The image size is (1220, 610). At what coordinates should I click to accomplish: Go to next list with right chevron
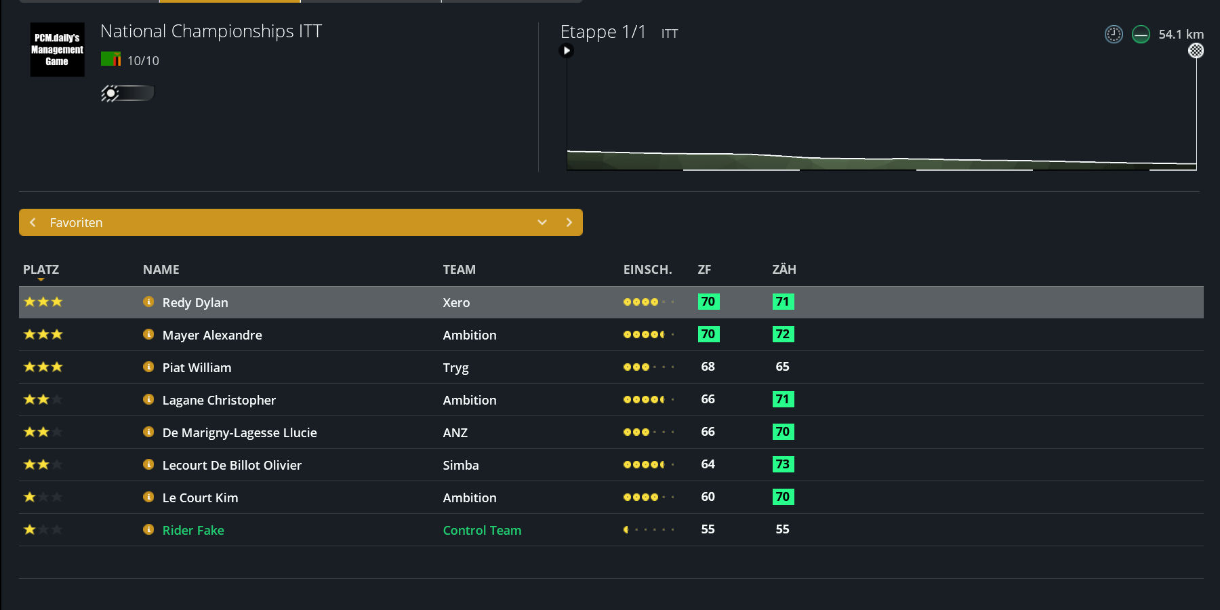click(x=569, y=222)
